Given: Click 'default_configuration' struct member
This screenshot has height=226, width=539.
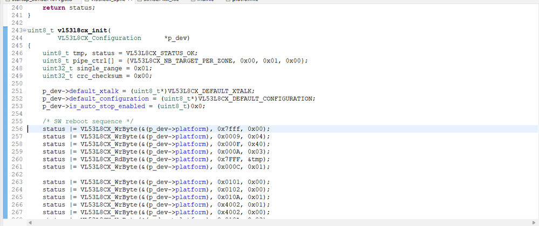Looking at the screenshot, I should click(109, 99).
